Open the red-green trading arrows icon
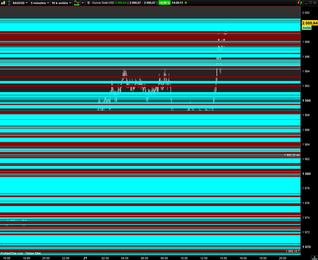Viewport: 318px width, 260px height. 300,3
